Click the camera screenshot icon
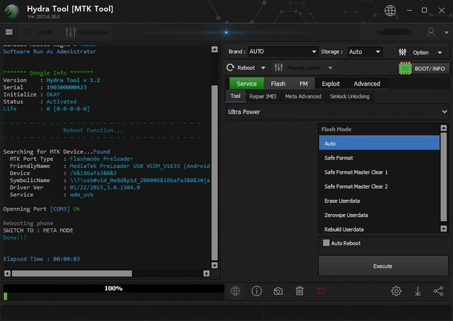 point(278,291)
